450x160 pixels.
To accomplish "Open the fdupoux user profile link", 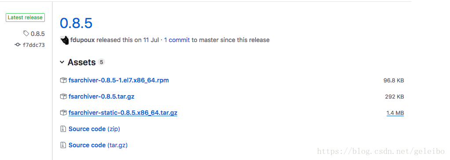I will tap(82, 40).
